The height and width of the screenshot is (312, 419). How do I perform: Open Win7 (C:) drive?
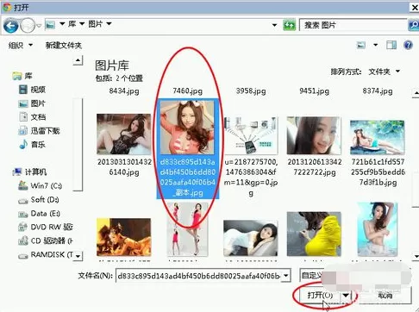pyautogui.click(x=40, y=185)
